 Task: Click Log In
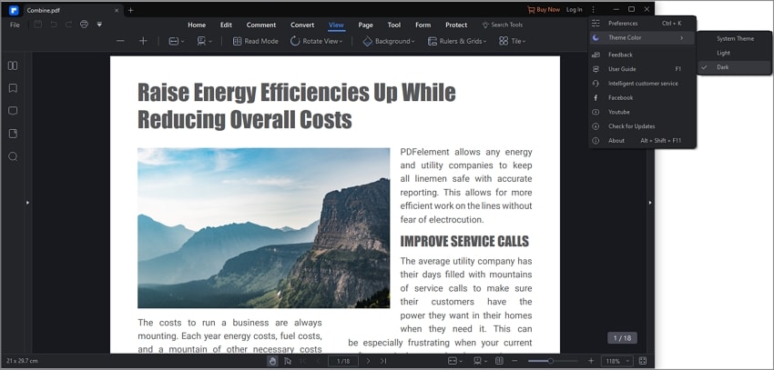point(574,9)
